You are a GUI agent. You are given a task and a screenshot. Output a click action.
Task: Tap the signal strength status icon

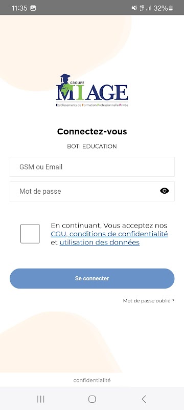(149, 8)
